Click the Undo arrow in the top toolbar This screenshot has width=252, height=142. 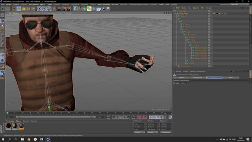pyautogui.click(x=4, y=9)
